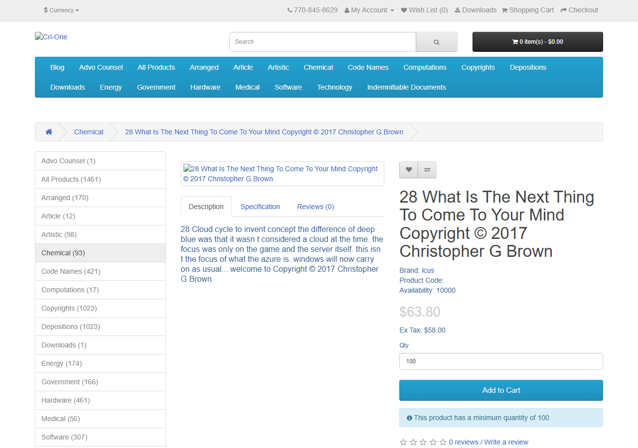The image size is (638, 448).
Task: Click the Add to Cart button
Action: pos(501,390)
